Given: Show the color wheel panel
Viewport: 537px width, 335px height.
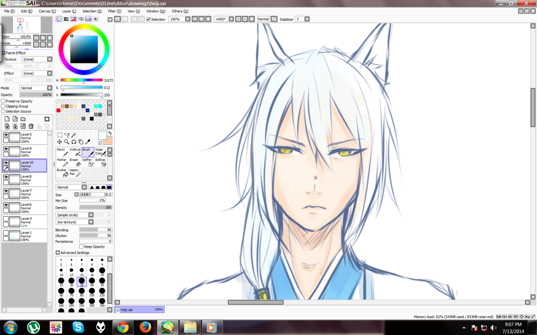Looking at the screenshot, I should [59, 19].
